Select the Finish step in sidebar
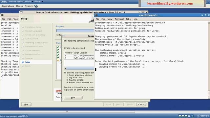The width and height of the screenshot is (210, 118). [x=28, y=66]
